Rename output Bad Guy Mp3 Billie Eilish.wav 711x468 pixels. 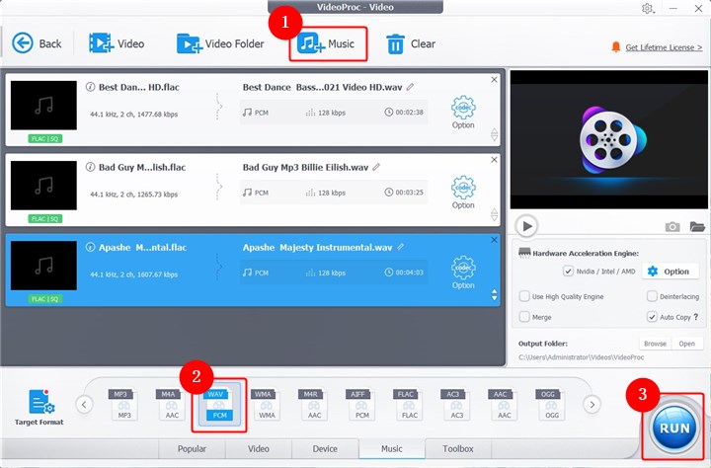[x=376, y=167]
